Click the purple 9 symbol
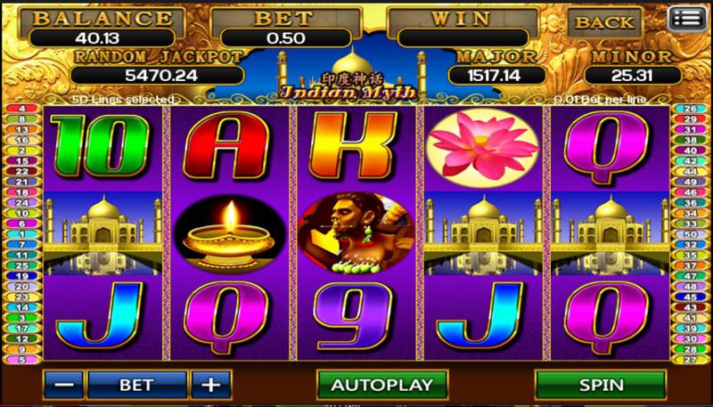This screenshot has width=713, height=407. tap(353, 315)
